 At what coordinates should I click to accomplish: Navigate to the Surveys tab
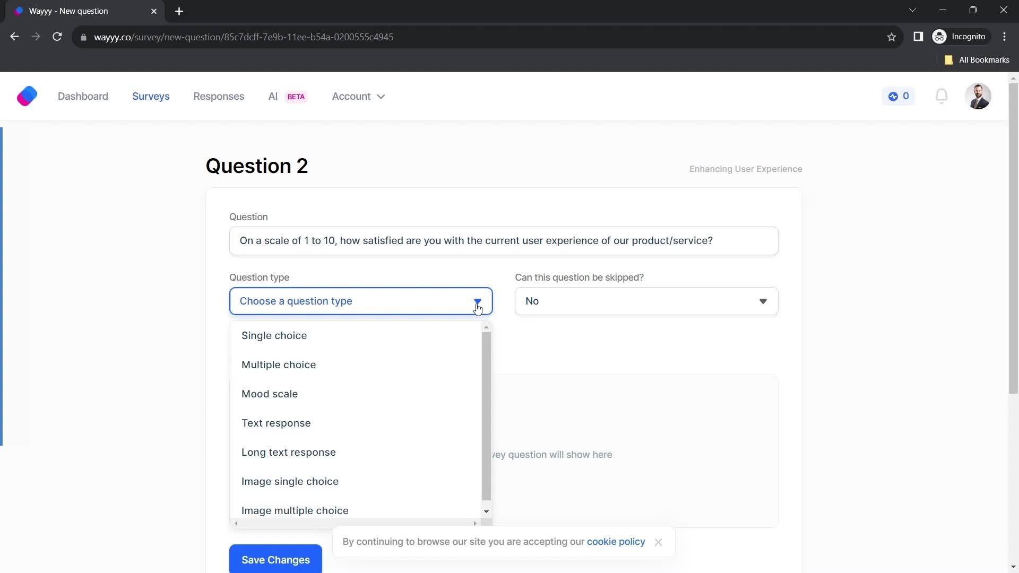[x=151, y=96]
